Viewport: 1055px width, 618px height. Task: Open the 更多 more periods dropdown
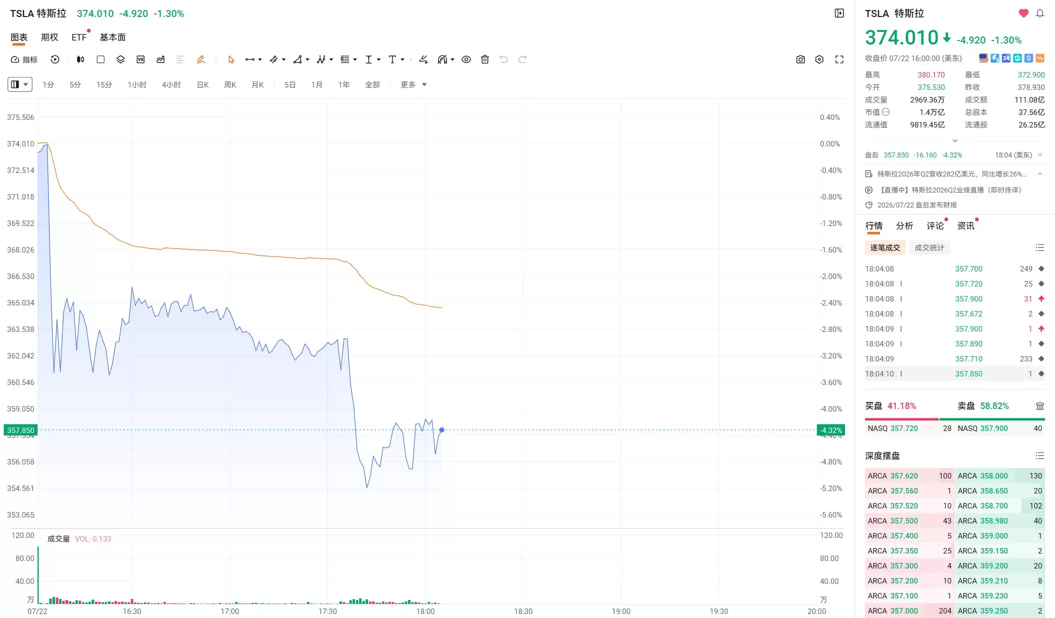(x=413, y=85)
